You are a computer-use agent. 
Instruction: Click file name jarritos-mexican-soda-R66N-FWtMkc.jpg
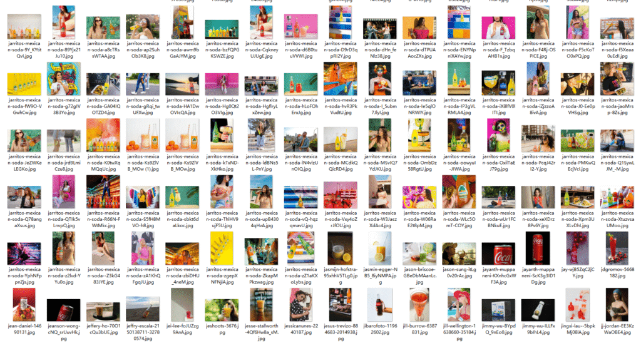103,219
